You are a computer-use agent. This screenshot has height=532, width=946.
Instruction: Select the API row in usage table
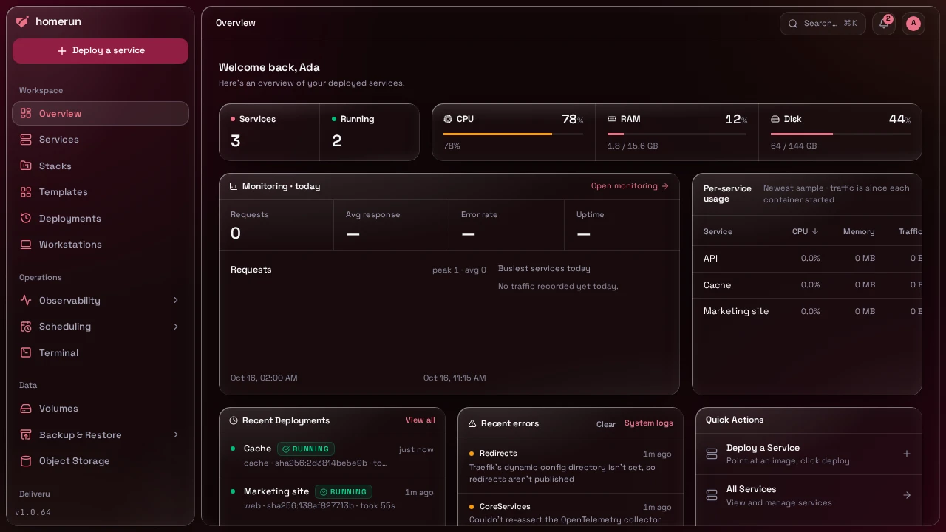tap(807, 259)
